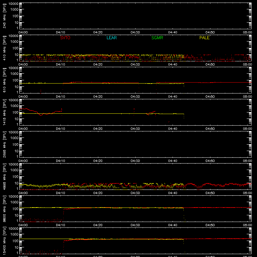Screen dimensions: 257x257
Task: Click the 1000 tick label on 610 MHz axis
Action: point(14,74)
